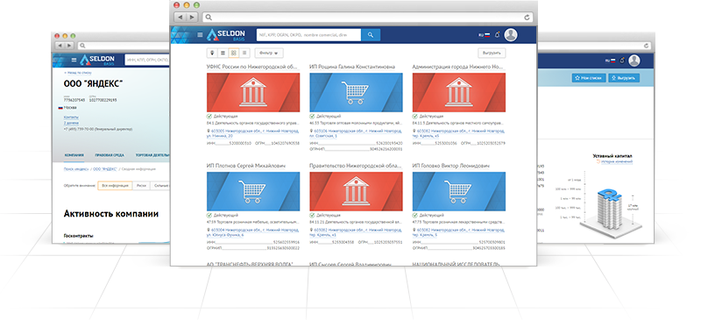Click browser forward arrow in center window

click(x=192, y=18)
